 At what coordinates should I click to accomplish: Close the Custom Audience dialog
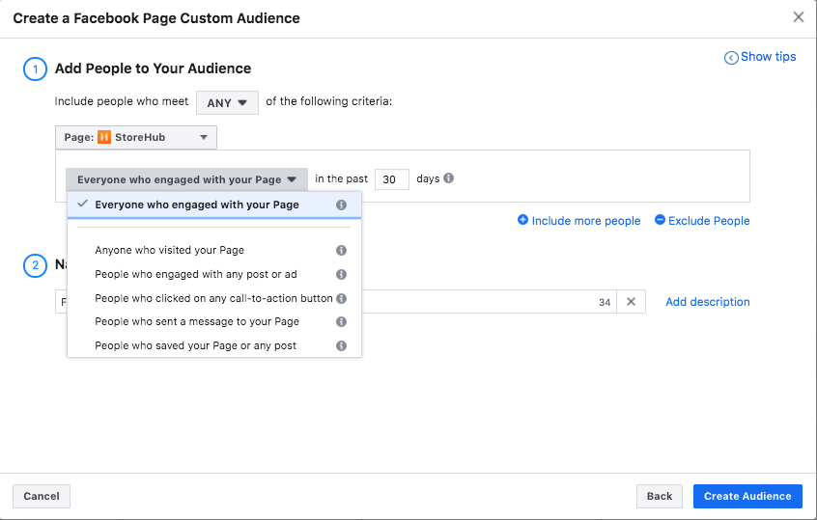799,17
